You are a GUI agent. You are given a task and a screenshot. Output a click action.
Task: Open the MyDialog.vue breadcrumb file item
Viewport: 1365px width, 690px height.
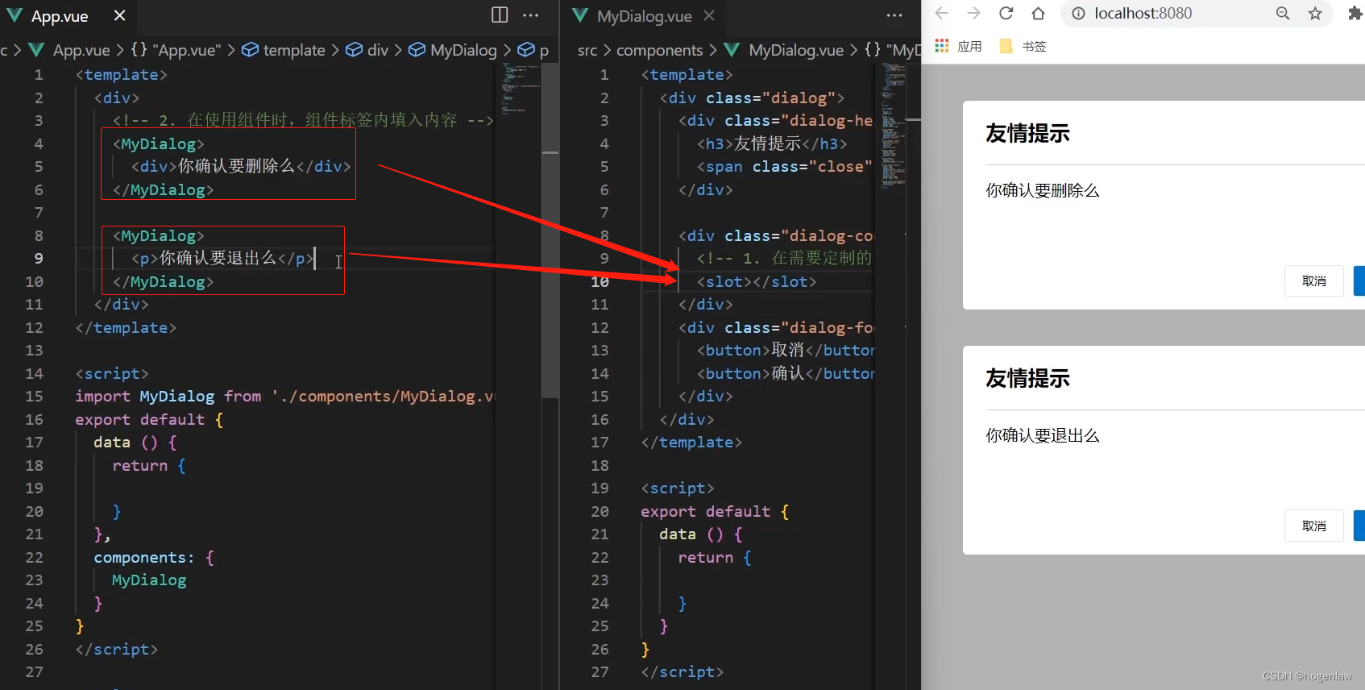(784, 50)
